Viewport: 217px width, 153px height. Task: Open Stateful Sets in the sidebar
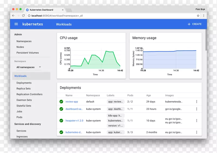click(x=24, y=106)
